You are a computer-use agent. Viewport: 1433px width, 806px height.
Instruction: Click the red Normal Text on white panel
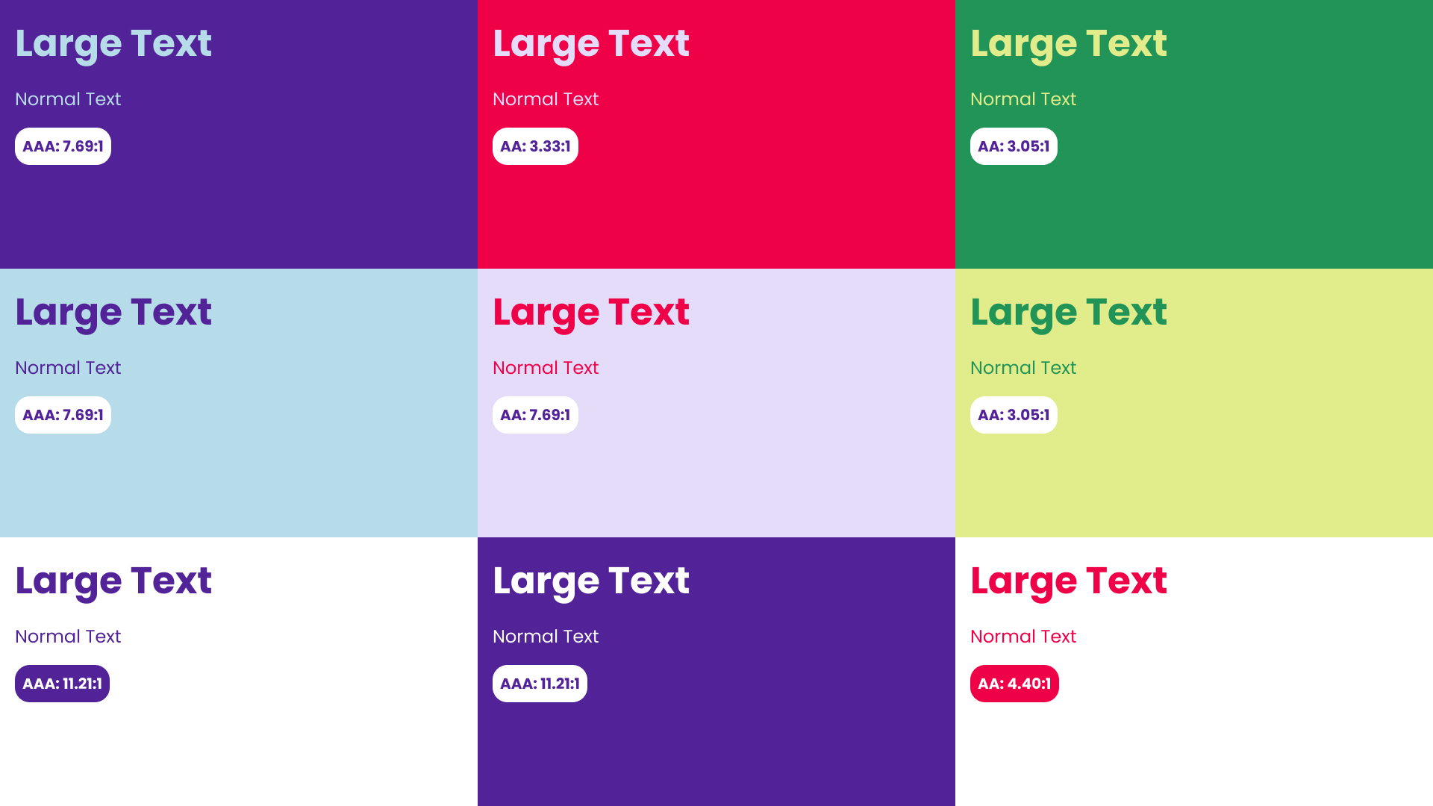[x=1023, y=637]
